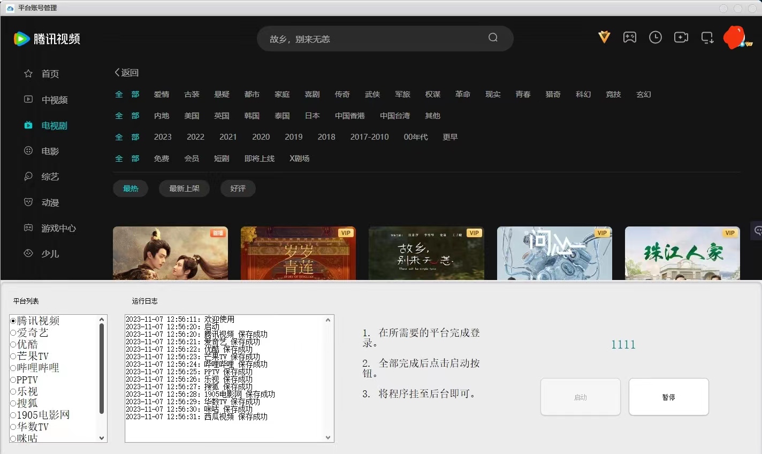
Task: Select 乐视 platform radio button
Action: click(13, 391)
